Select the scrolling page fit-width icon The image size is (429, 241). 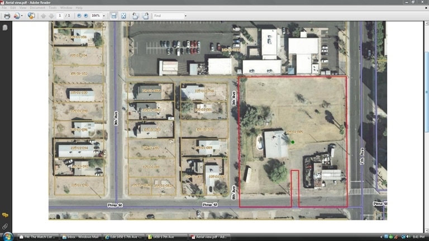114,16
